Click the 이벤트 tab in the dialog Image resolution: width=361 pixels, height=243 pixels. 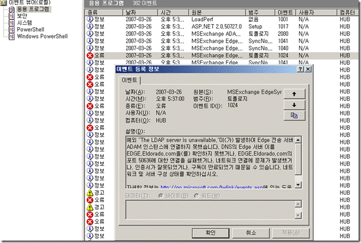[130, 80]
